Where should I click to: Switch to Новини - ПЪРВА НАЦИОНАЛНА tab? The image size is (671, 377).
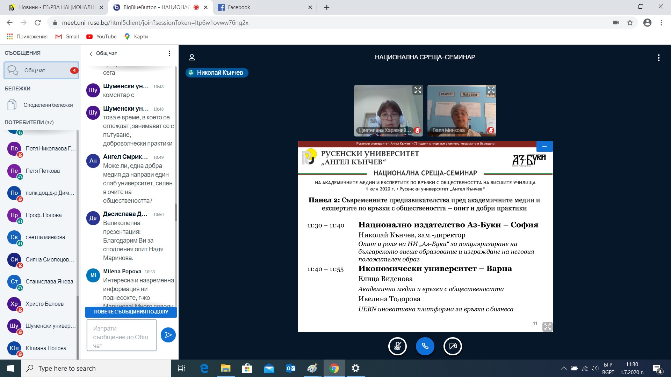(56, 7)
